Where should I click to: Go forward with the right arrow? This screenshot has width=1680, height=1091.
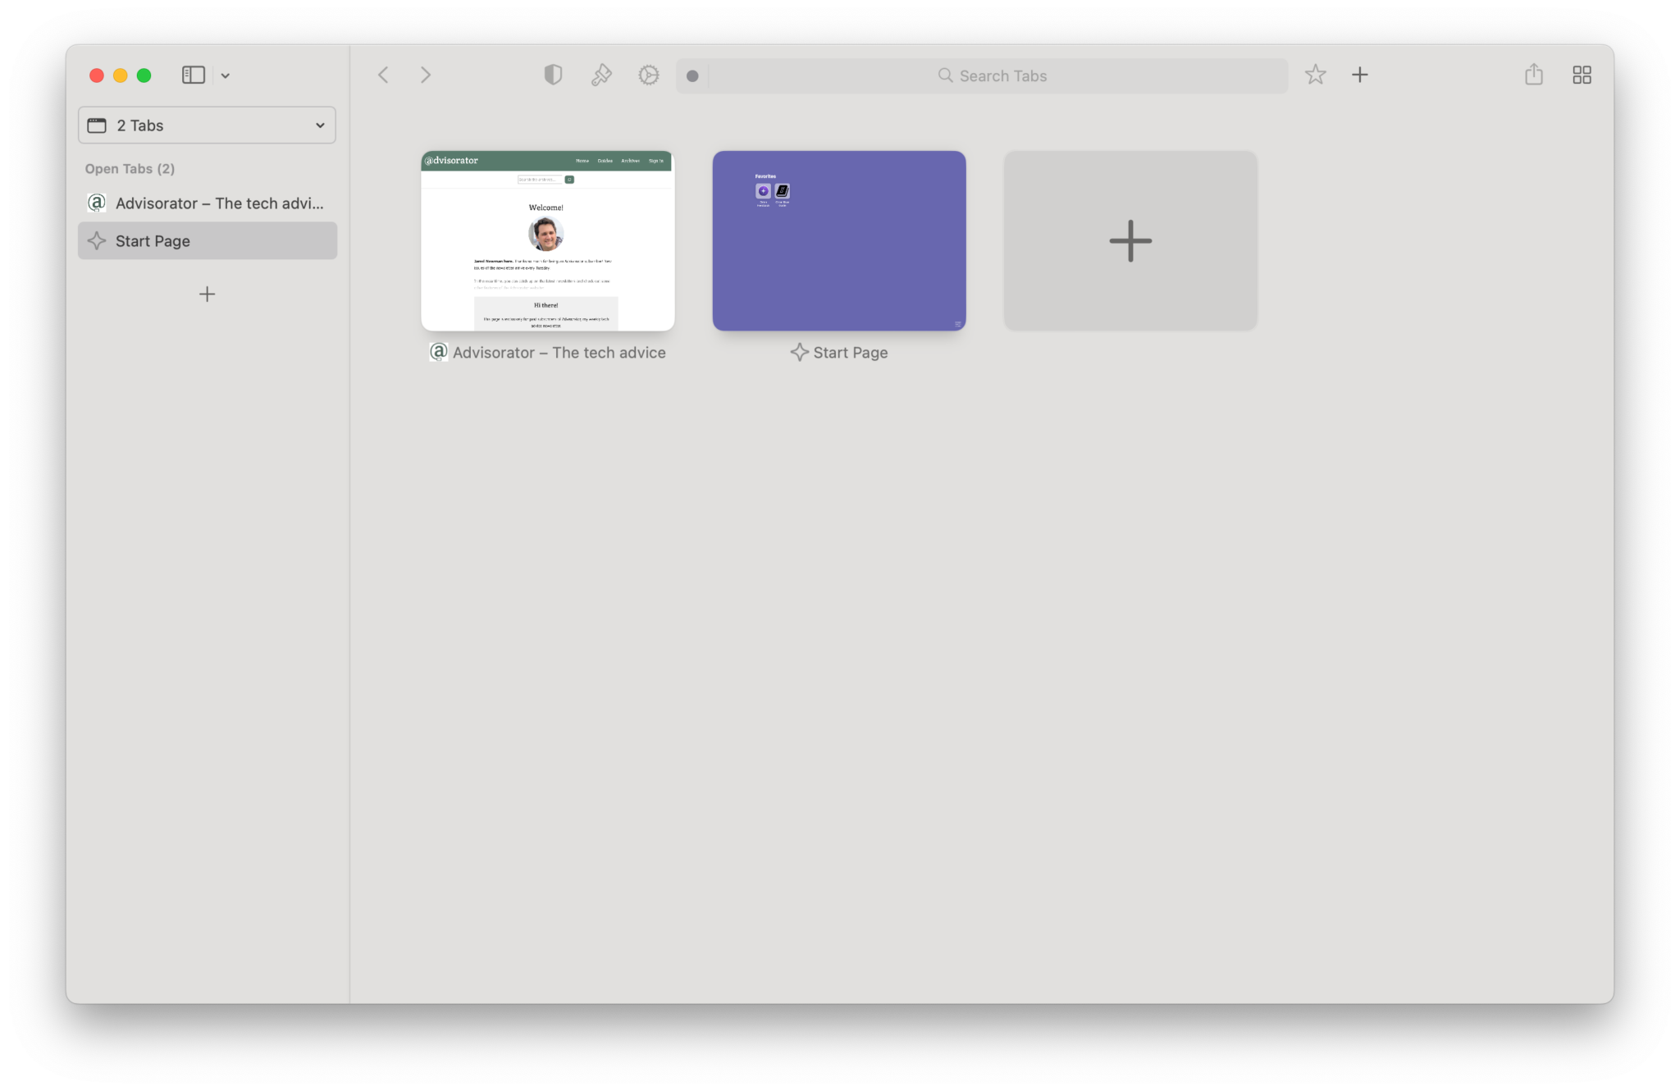click(425, 75)
